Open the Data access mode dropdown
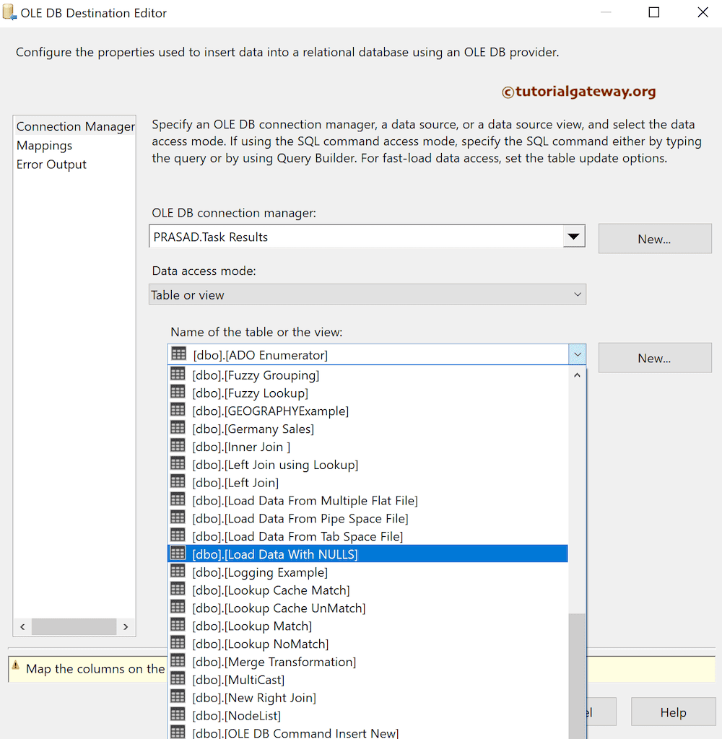 [x=577, y=294]
